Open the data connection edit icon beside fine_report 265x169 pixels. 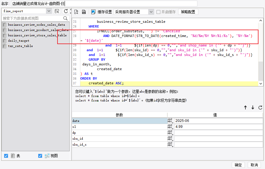57,11
